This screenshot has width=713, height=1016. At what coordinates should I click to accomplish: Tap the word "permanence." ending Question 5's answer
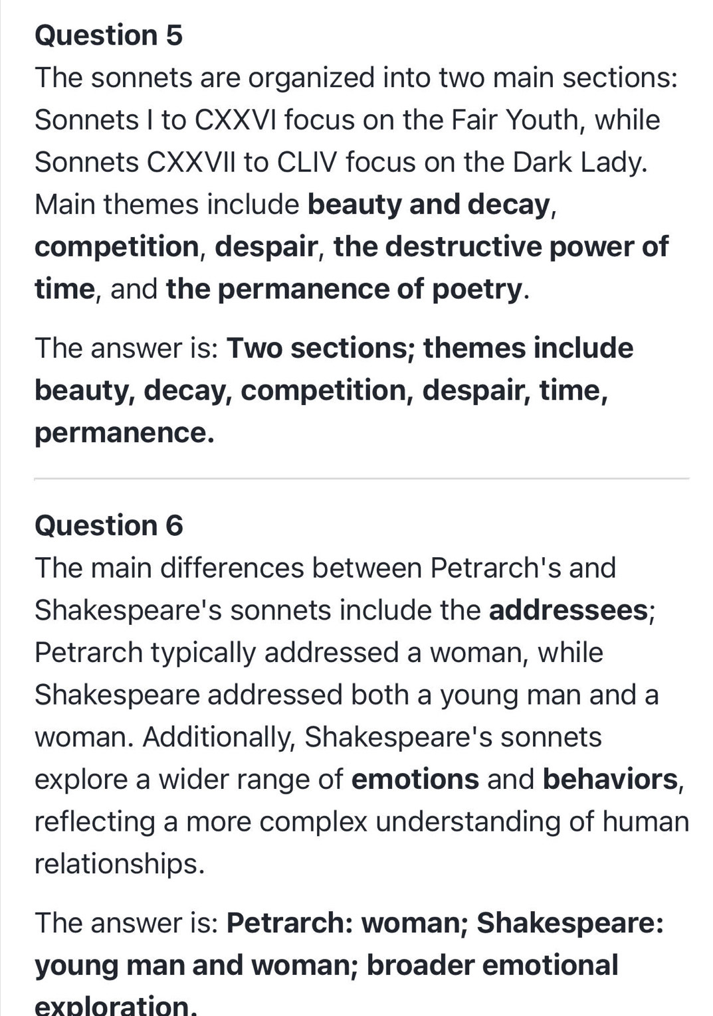[124, 432]
